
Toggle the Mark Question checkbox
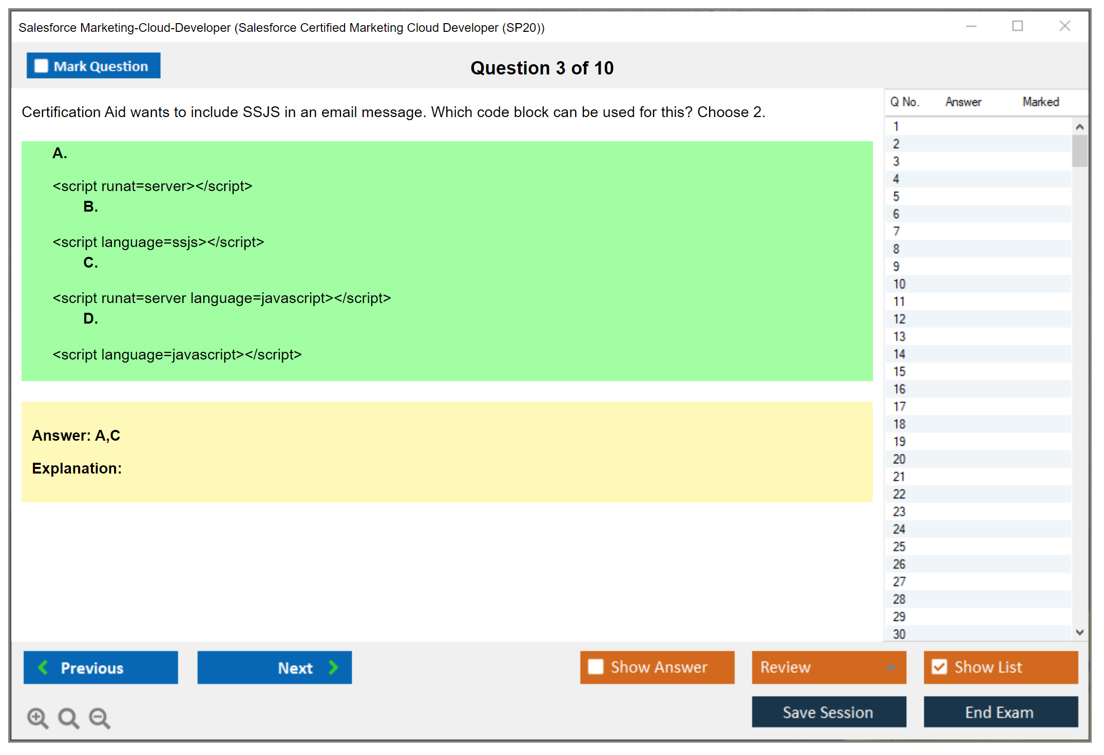41,66
